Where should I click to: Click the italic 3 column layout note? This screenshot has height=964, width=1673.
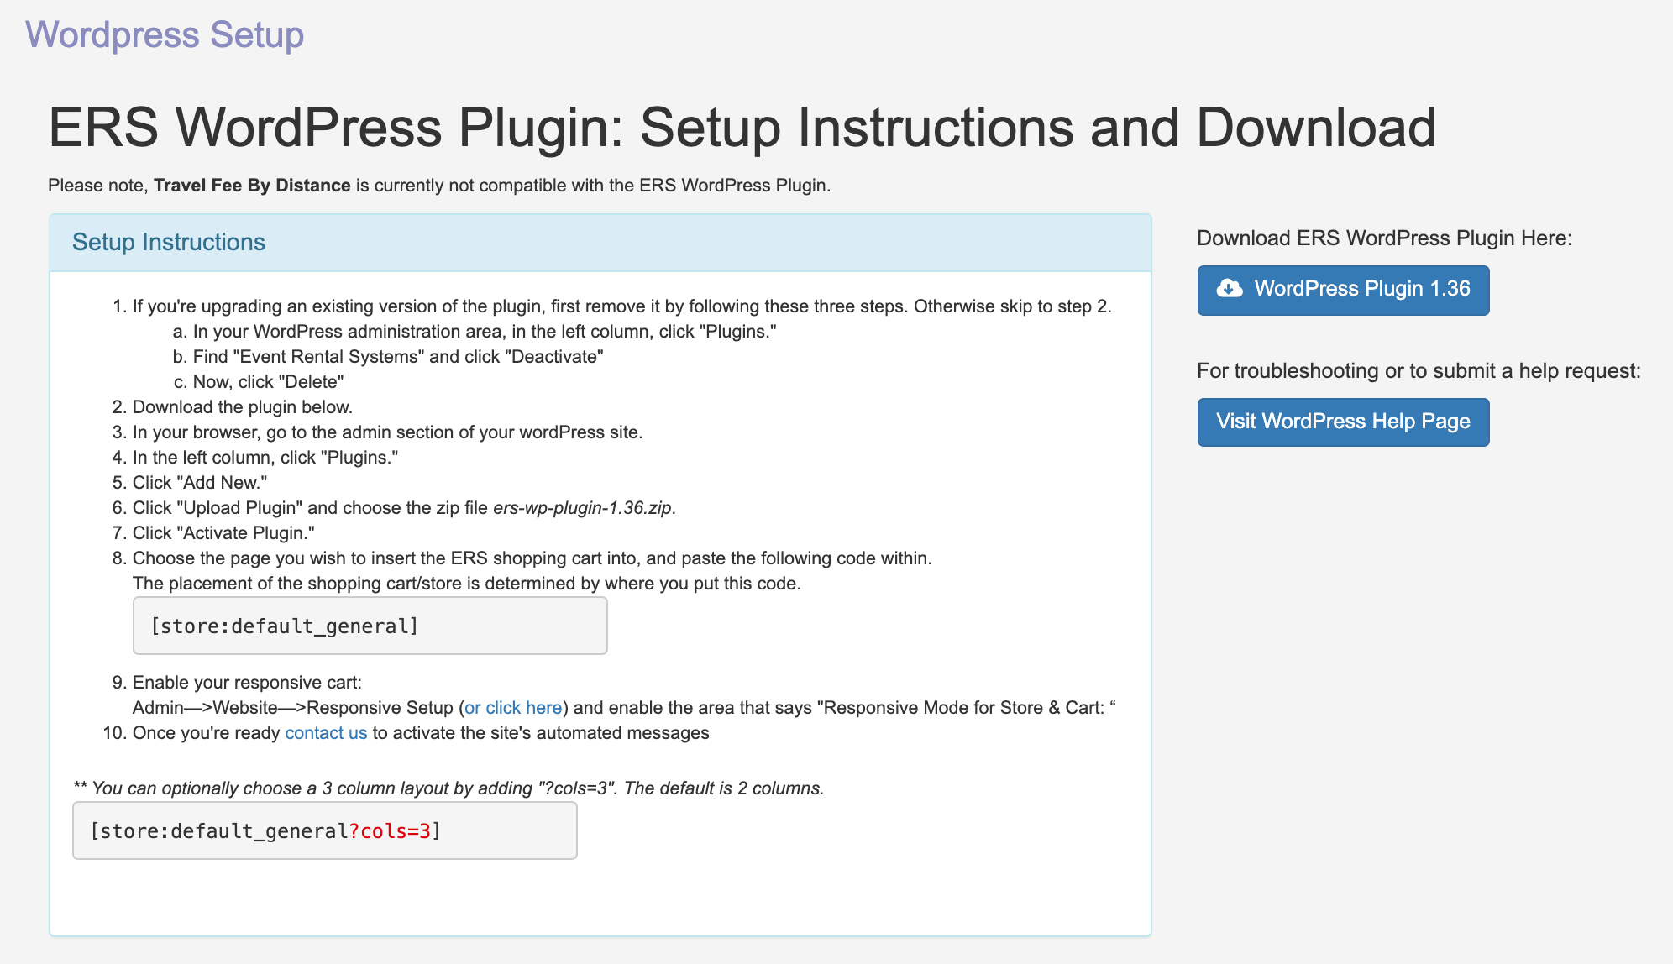coord(449,788)
